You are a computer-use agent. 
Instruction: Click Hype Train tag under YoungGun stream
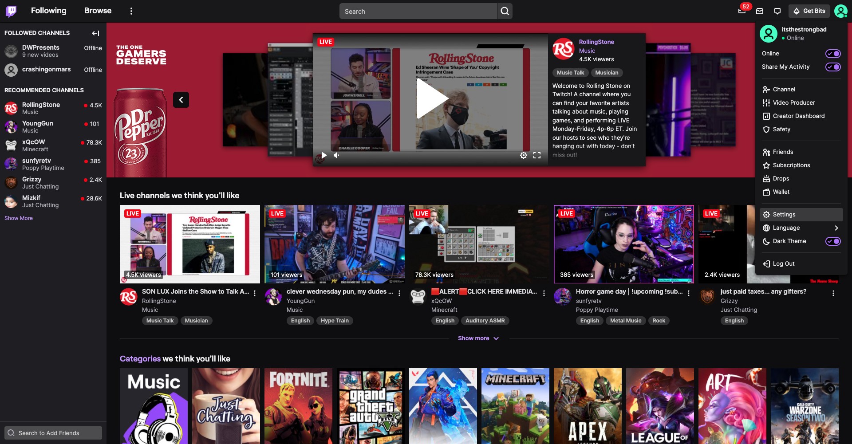click(335, 321)
